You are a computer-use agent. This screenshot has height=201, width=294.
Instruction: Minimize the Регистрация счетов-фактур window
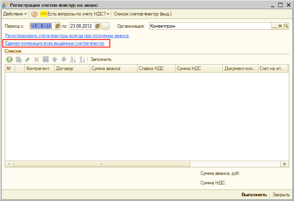point(273,5)
